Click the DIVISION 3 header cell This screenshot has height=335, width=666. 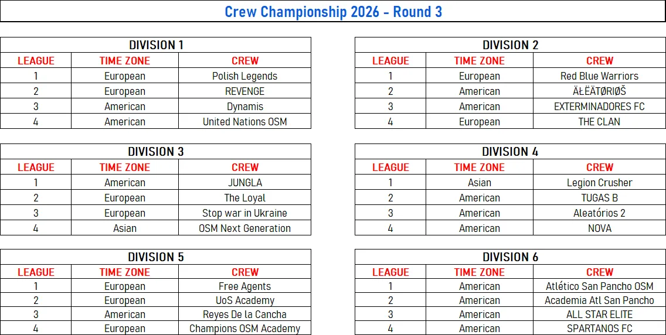(155, 151)
